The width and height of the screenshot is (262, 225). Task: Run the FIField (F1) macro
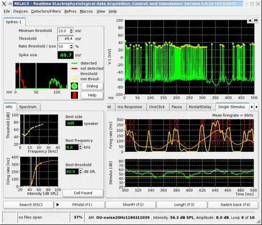click(80, 205)
